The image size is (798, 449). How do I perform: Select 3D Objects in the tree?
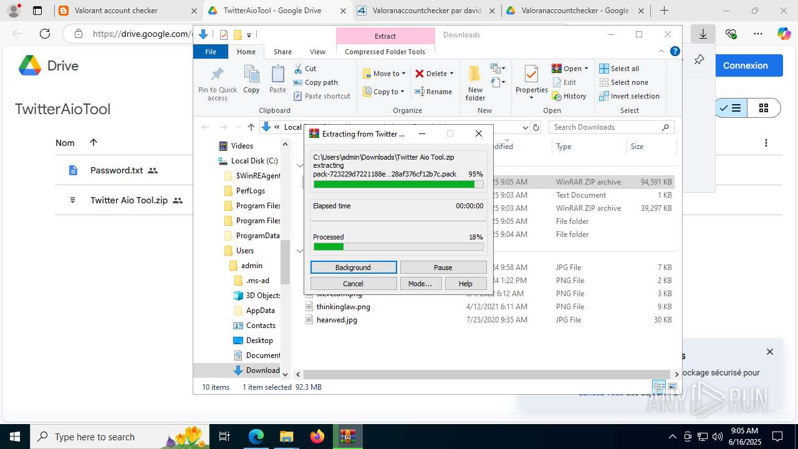point(257,296)
